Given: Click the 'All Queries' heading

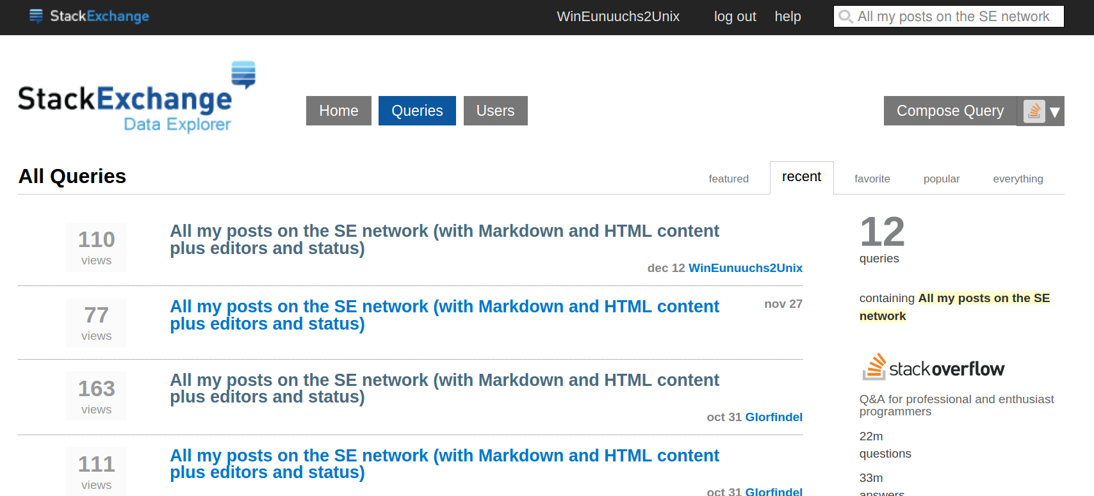Looking at the screenshot, I should (x=72, y=176).
